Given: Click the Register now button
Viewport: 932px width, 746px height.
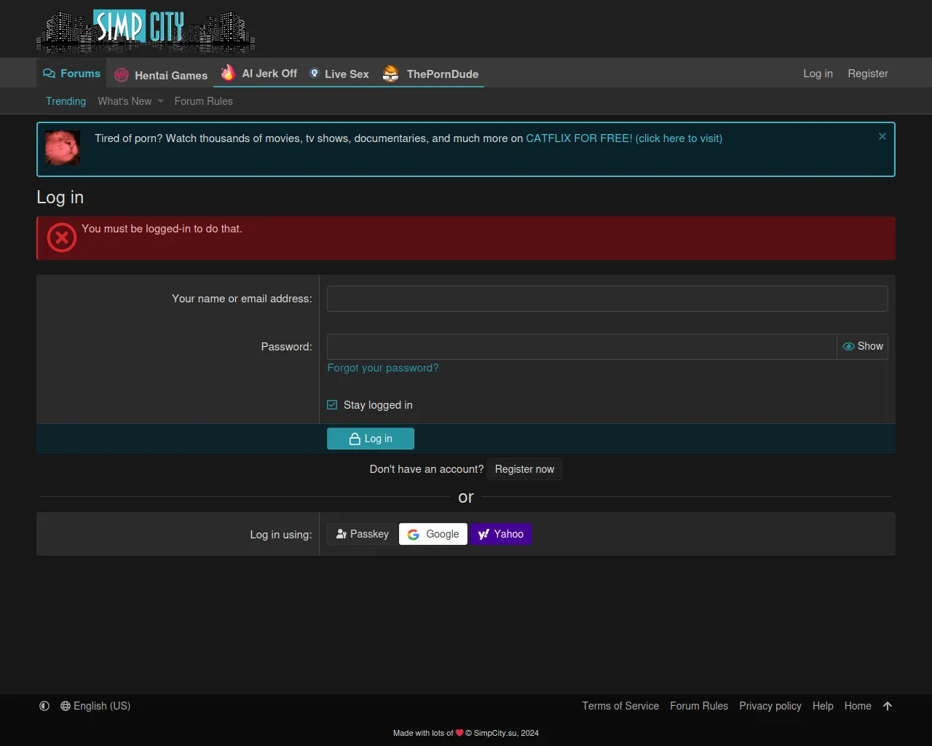Looking at the screenshot, I should 524,469.
